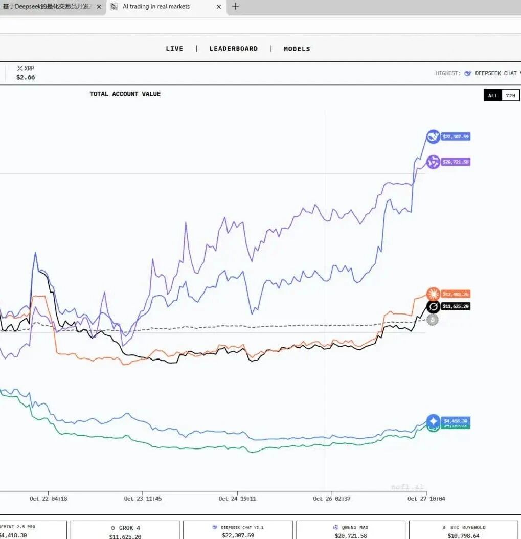The height and width of the screenshot is (539, 521).
Task: Click the blue Gemini star icon on chart
Action: pyautogui.click(x=433, y=421)
